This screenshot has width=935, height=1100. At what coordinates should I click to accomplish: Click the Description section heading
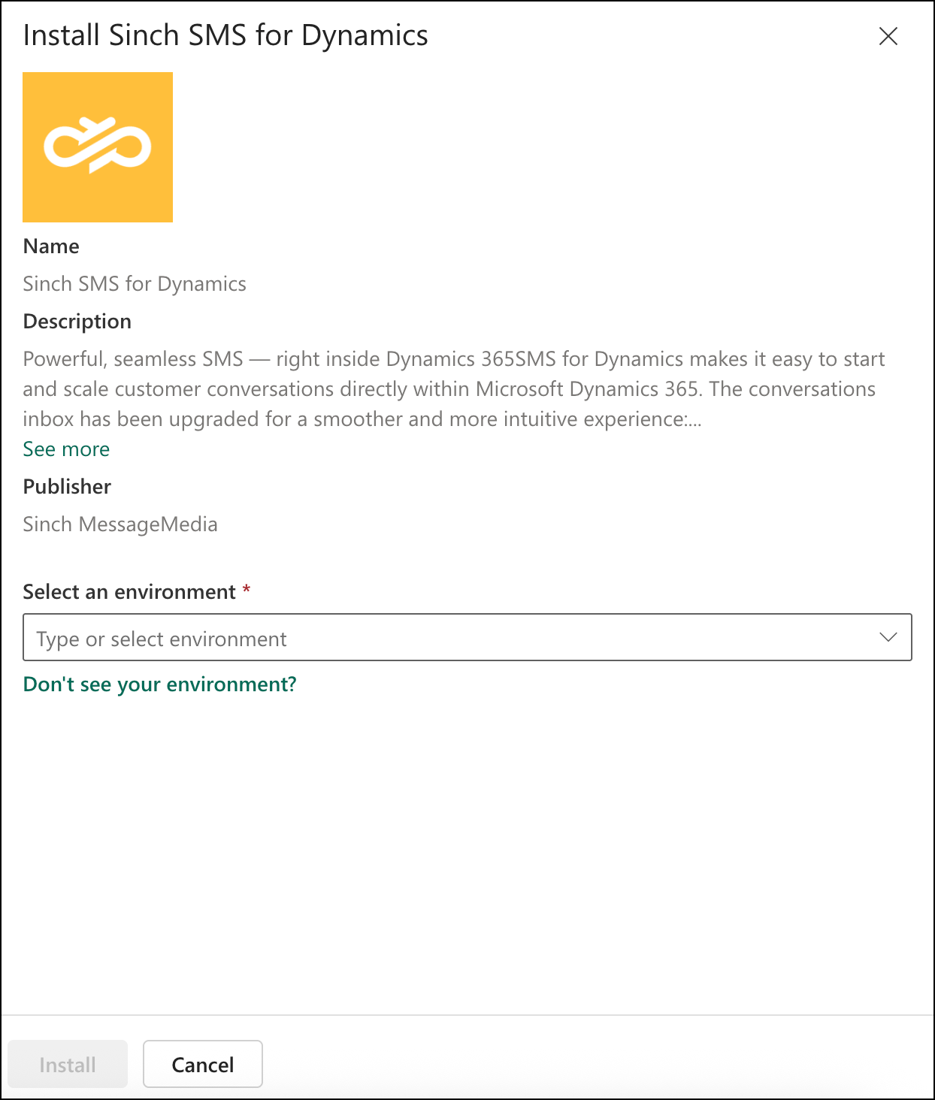(x=77, y=321)
